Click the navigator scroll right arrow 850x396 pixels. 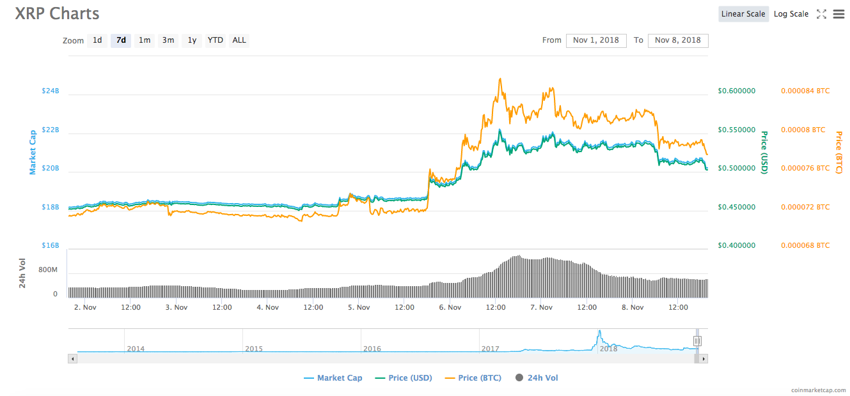click(x=704, y=359)
